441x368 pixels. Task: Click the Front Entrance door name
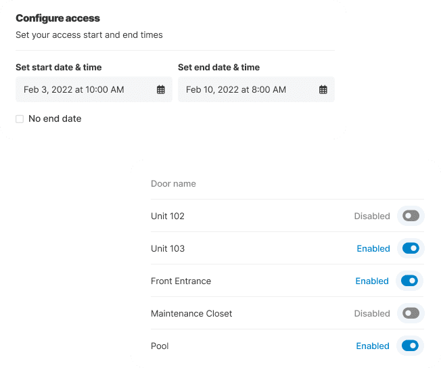(x=181, y=281)
